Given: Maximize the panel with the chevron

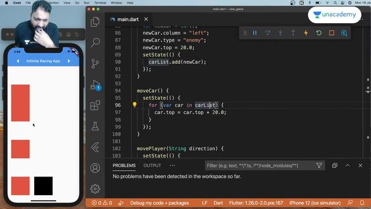Looking at the screenshot, I should coord(348,165).
